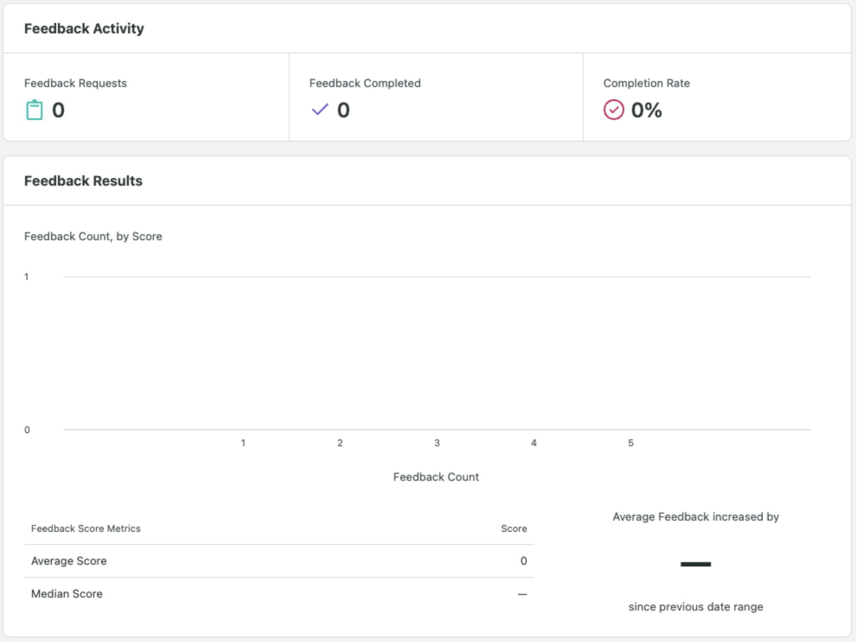Click the Feedback Results heading
The height and width of the screenshot is (642, 857).
[83, 181]
